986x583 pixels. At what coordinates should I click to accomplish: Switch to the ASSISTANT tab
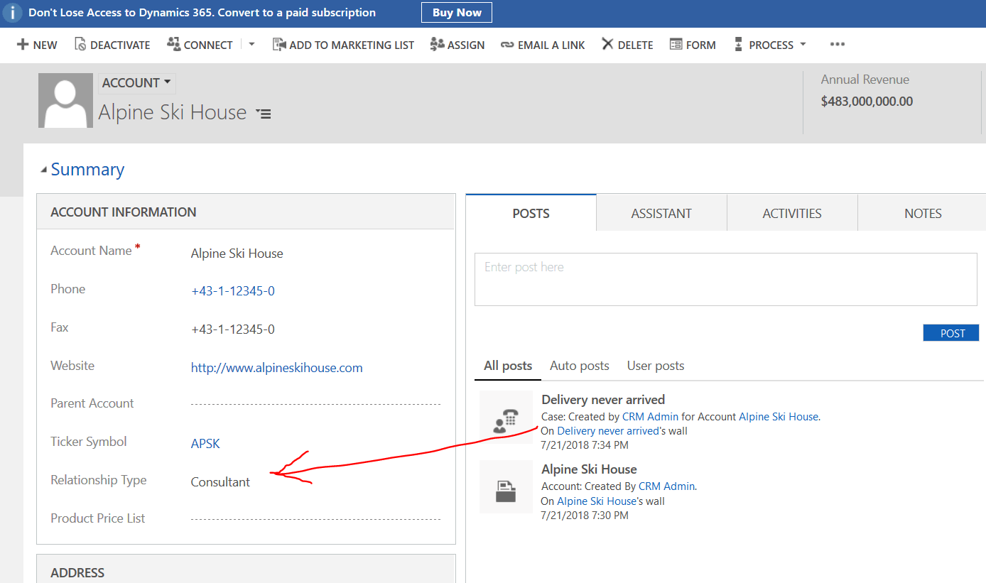pos(661,213)
